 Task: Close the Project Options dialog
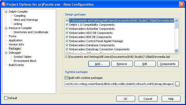pos(181,4)
